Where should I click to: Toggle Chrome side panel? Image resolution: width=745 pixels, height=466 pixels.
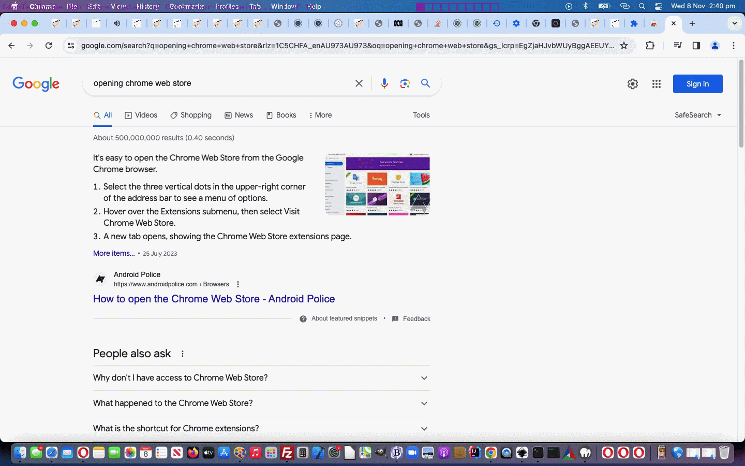click(696, 46)
